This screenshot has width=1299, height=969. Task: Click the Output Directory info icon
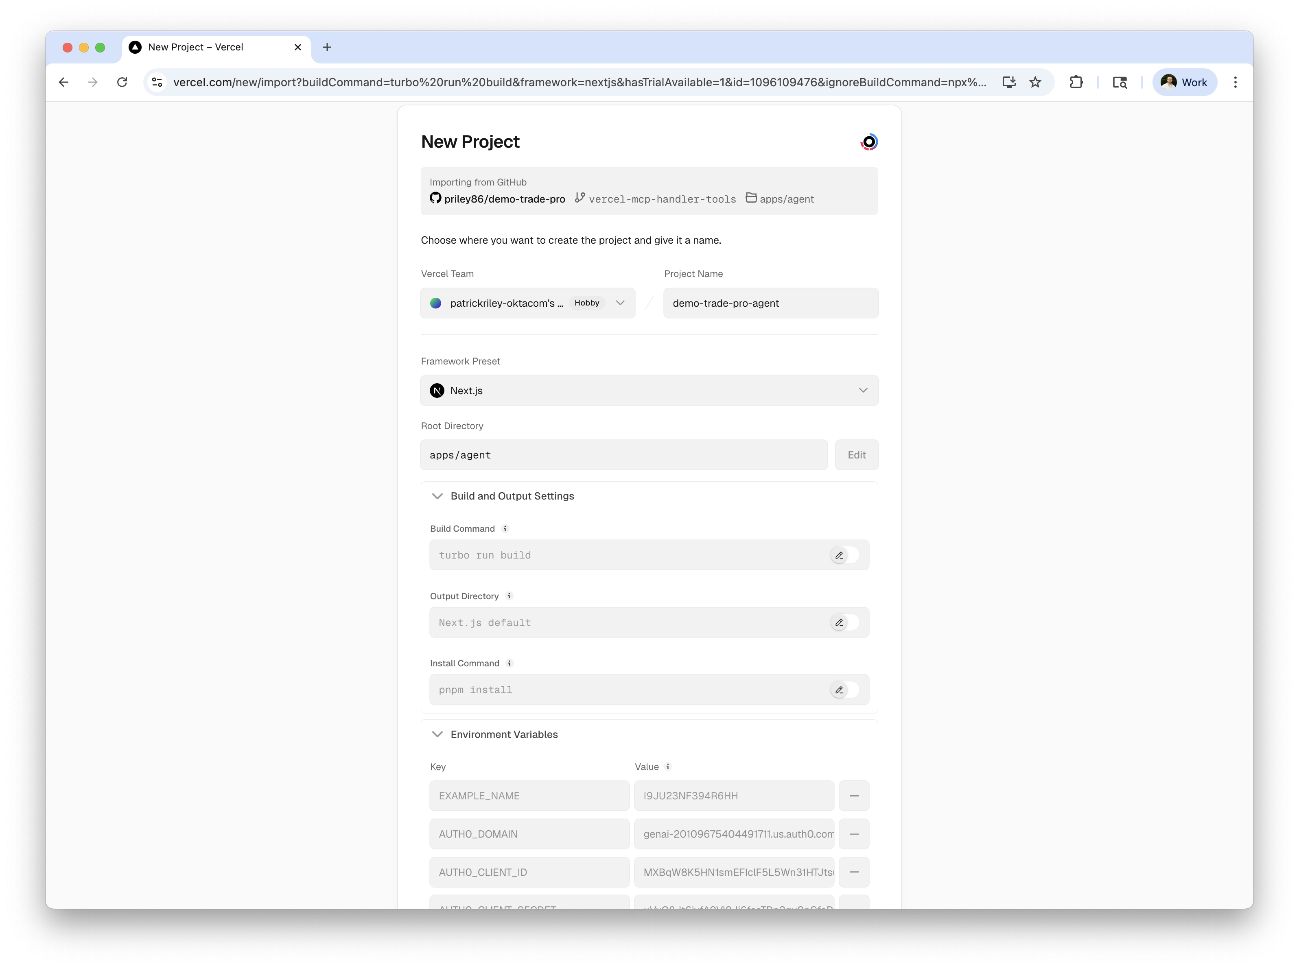509,596
